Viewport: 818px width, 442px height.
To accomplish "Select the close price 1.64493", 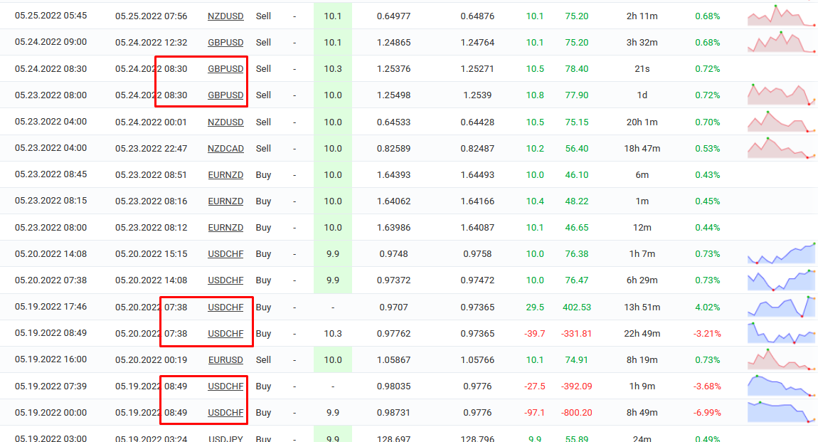I will pos(477,175).
